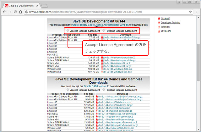Click the page vertical scrollbar thumb
Viewport: 201px width, 132px height.
pos(198,62)
